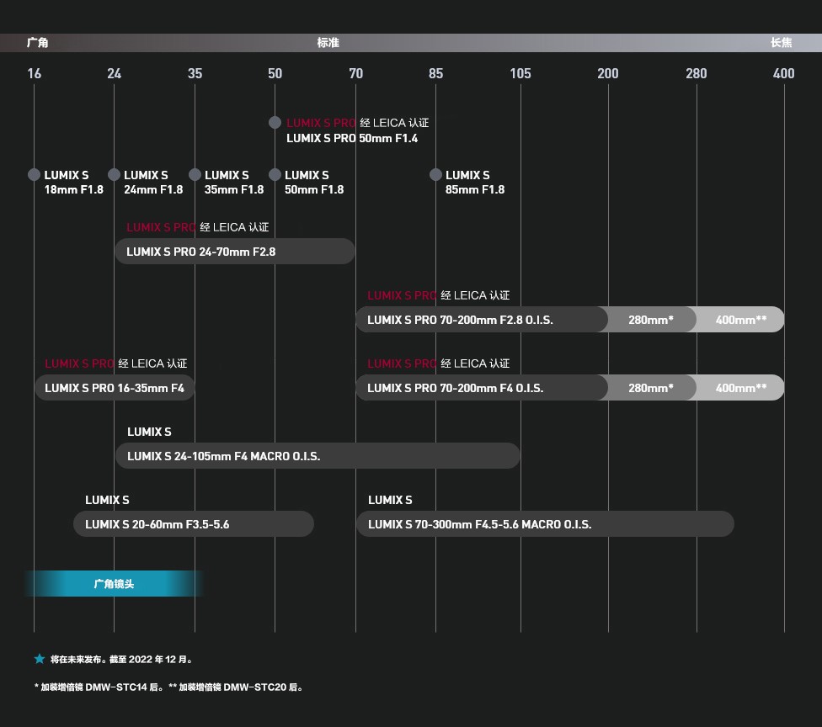This screenshot has height=727, width=822.
Task: Click the "35" focal length number
Action: click(195, 73)
